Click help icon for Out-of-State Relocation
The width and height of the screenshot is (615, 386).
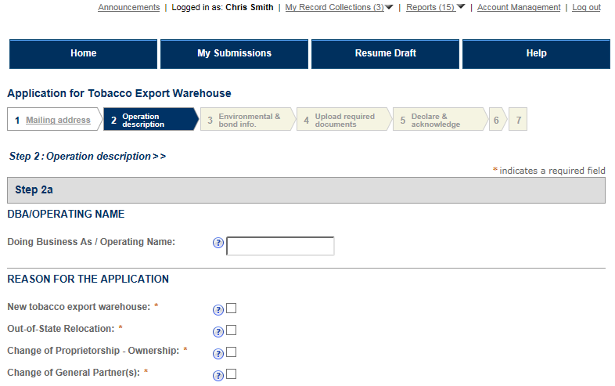point(218,332)
